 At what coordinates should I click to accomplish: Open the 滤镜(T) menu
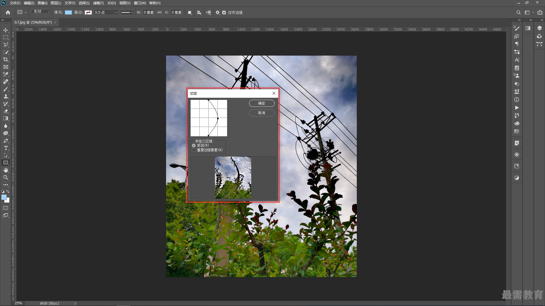click(x=98, y=3)
